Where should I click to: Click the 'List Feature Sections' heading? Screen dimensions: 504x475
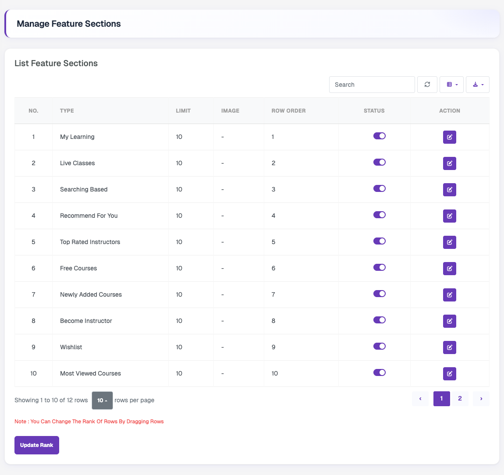tap(56, 63)
